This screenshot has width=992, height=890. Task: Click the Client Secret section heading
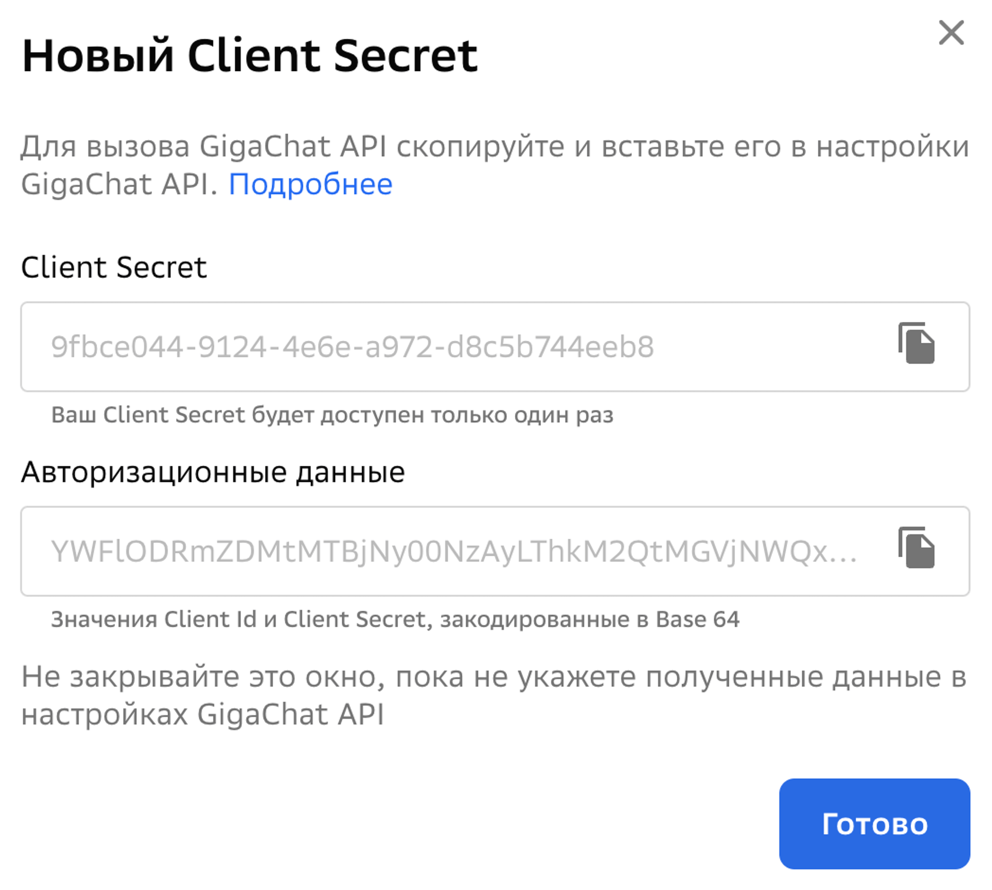tap(114, 267)
